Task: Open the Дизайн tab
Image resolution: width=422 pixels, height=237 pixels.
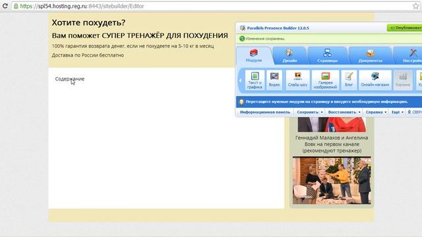Action: tap(289, 56)
